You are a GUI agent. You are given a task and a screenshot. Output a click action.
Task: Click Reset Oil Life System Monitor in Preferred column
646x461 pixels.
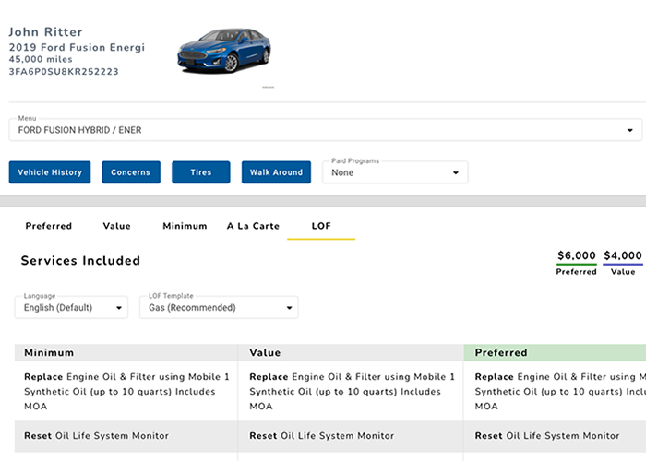[x=547, y=436]
